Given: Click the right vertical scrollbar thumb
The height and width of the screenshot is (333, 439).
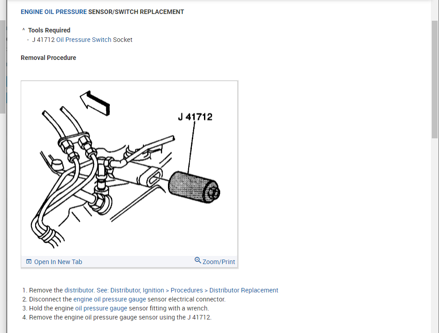Looking at the screenshot, I should pyautogui.click(x=434, y=79).
